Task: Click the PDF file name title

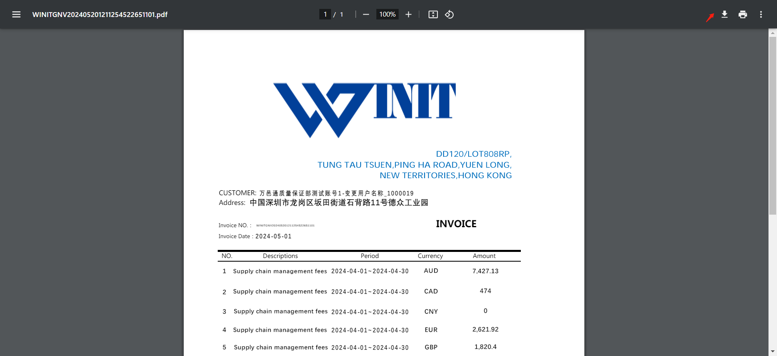Action: tap(100, 15)
